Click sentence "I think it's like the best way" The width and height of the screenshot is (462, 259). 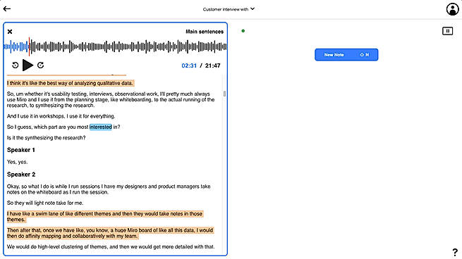pos(70,83)
